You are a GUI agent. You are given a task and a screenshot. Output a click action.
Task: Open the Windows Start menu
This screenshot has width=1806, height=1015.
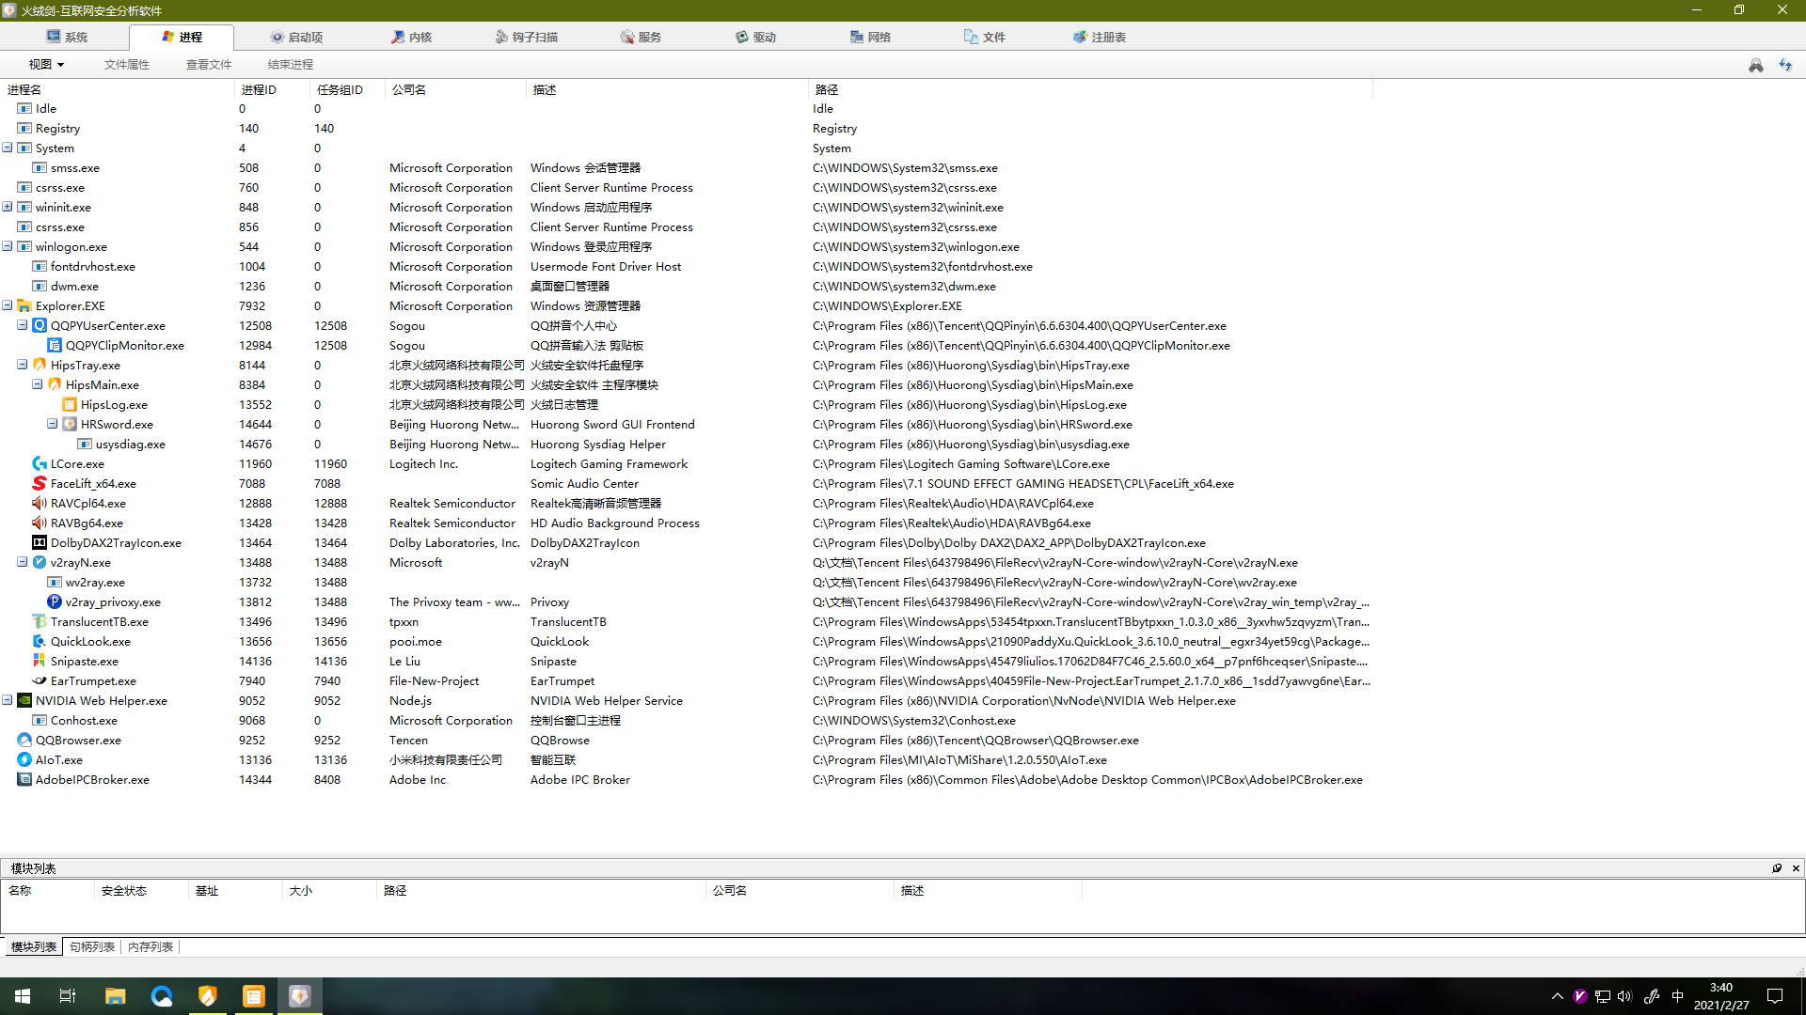coord(23,996)
